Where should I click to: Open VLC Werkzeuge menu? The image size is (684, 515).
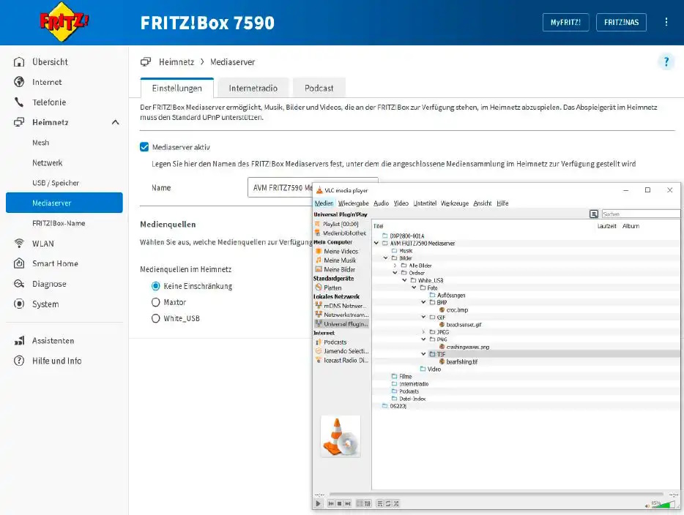click(455, 203)
